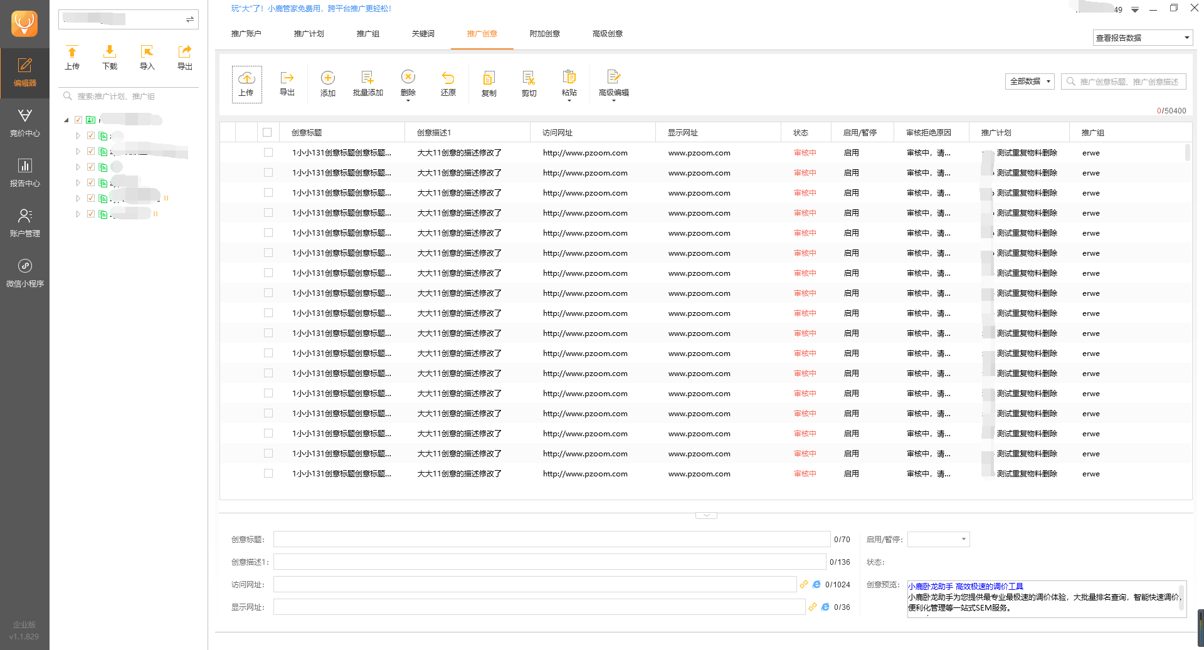Focus the 创意标题 input field
The image size is (1204, 650).
pyautogui.click(x=552, y=539)
